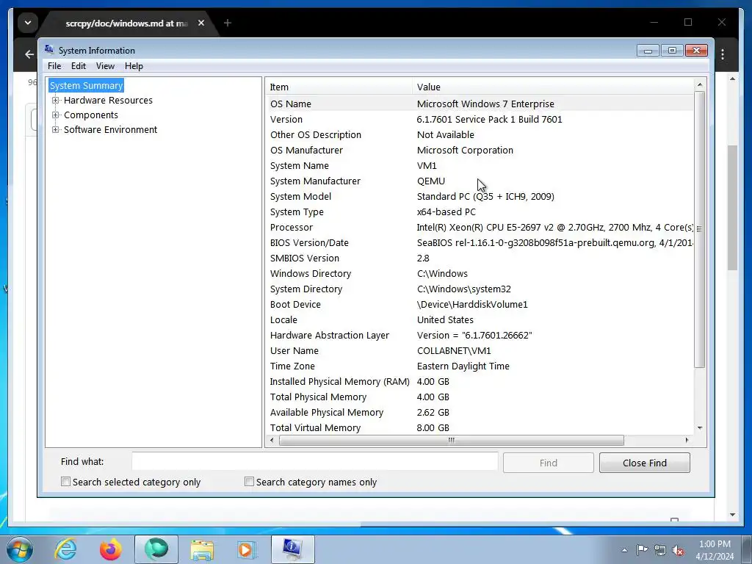Click the Value column header
Screen dimensions: 752x564
pyautogui.click(x=552, y=87)
